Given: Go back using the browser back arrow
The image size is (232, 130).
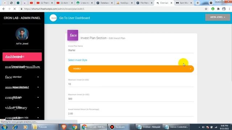Looking at the screenshot, I should click(4, 9).
